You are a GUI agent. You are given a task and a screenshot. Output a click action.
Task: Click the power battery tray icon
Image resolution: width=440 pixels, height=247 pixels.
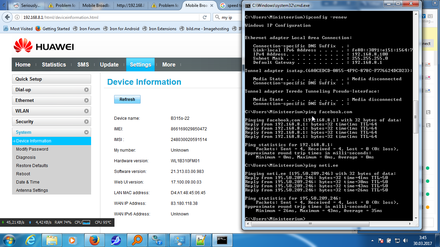pos(389,240)
